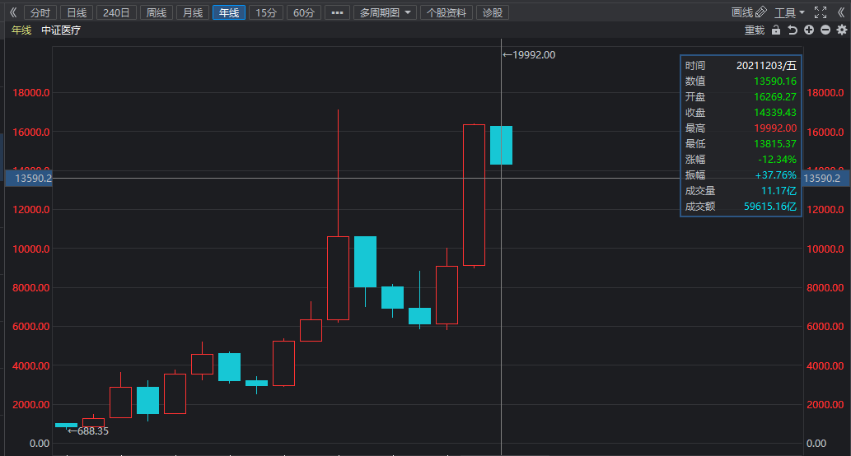Open the 诊股 stock diagnosis button
This screenshot has height=456, width=851.
coord(493,12)
